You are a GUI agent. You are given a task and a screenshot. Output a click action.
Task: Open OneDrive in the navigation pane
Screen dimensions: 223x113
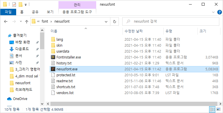[x=17, y=99]
